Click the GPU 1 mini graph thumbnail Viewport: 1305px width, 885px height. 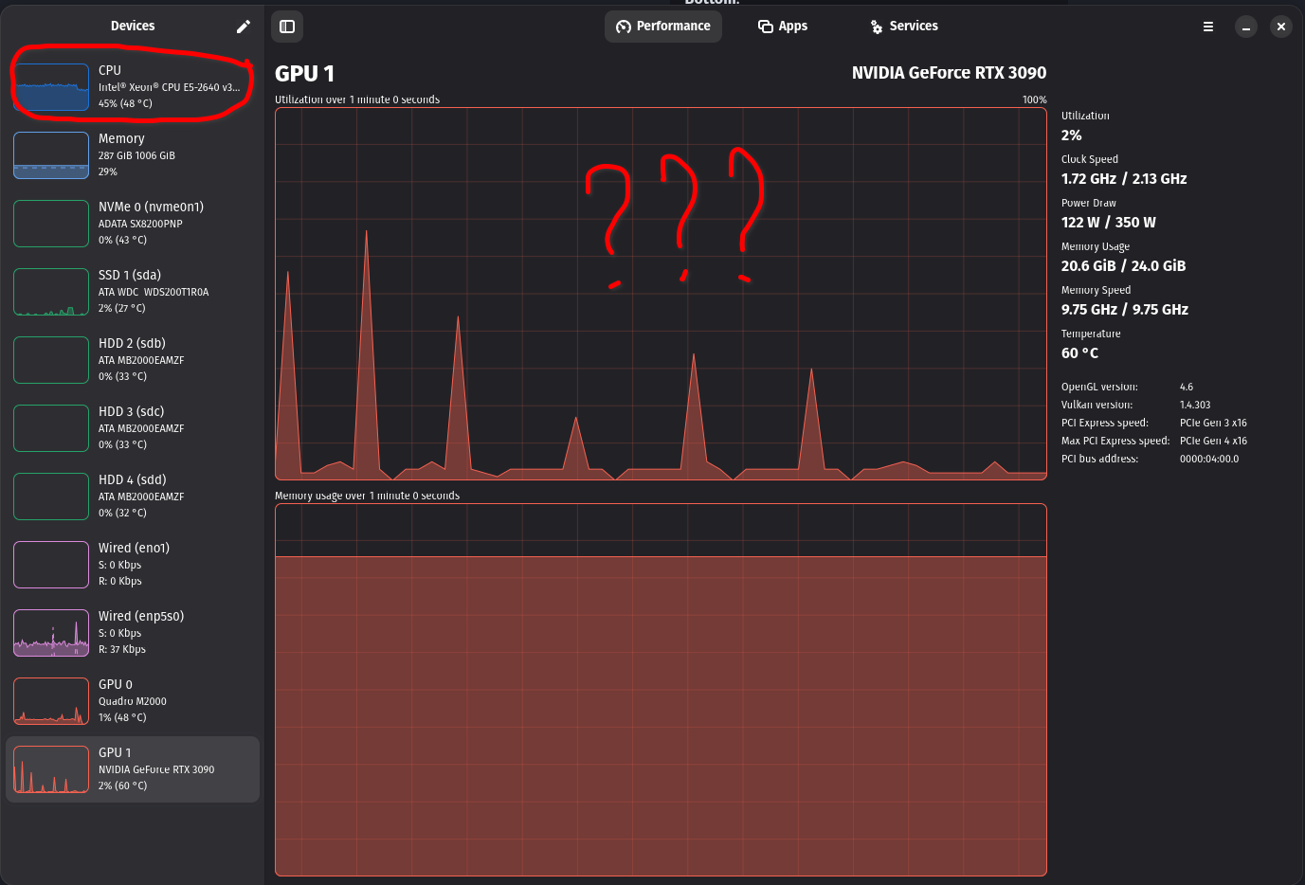point(51,769)
